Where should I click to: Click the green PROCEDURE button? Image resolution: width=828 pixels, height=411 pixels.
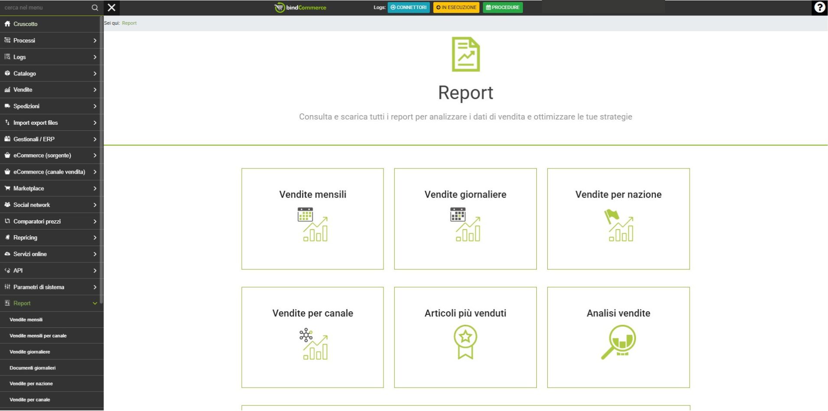(503, 7)
